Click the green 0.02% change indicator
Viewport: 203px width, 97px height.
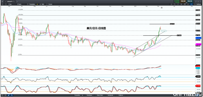[x=177, y=1]
